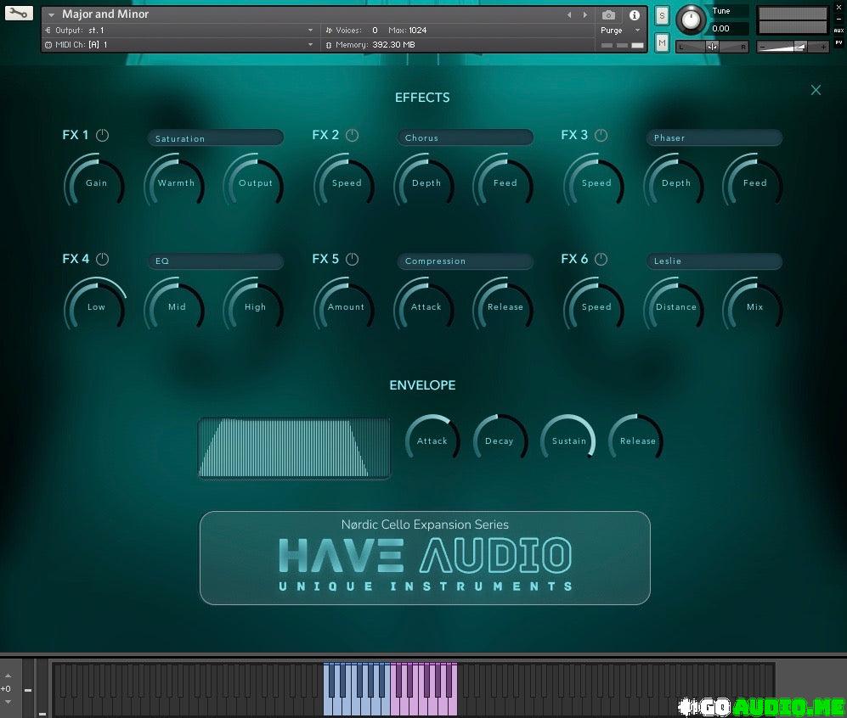Toggle FX 1 power button

pos(102,136)
